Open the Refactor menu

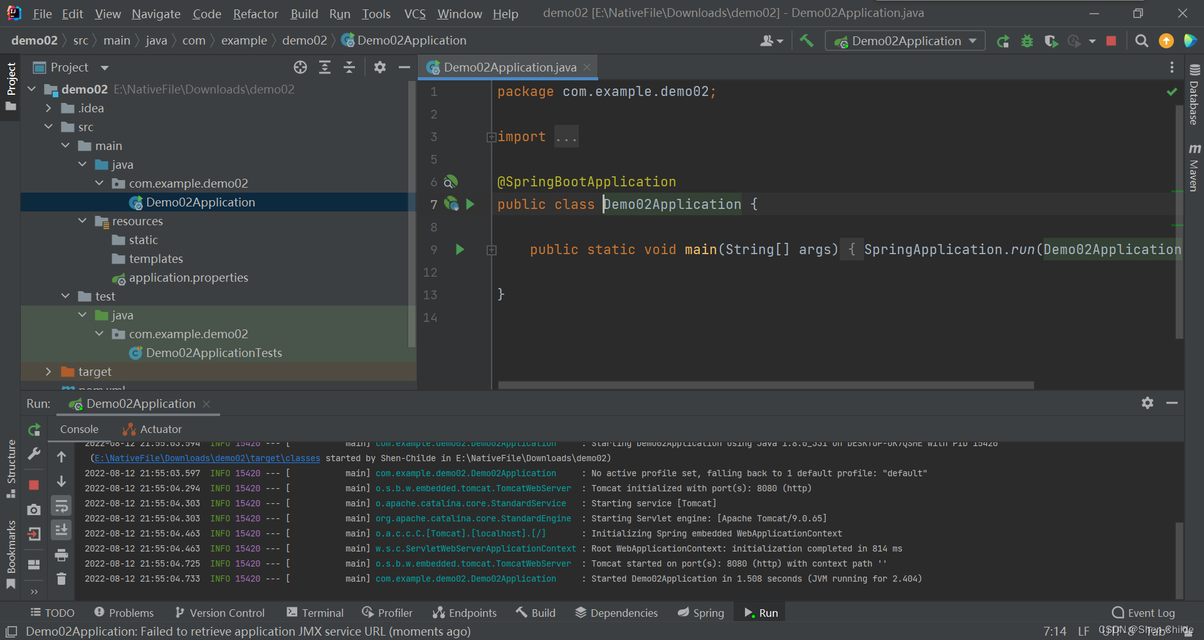click(255, 13)
